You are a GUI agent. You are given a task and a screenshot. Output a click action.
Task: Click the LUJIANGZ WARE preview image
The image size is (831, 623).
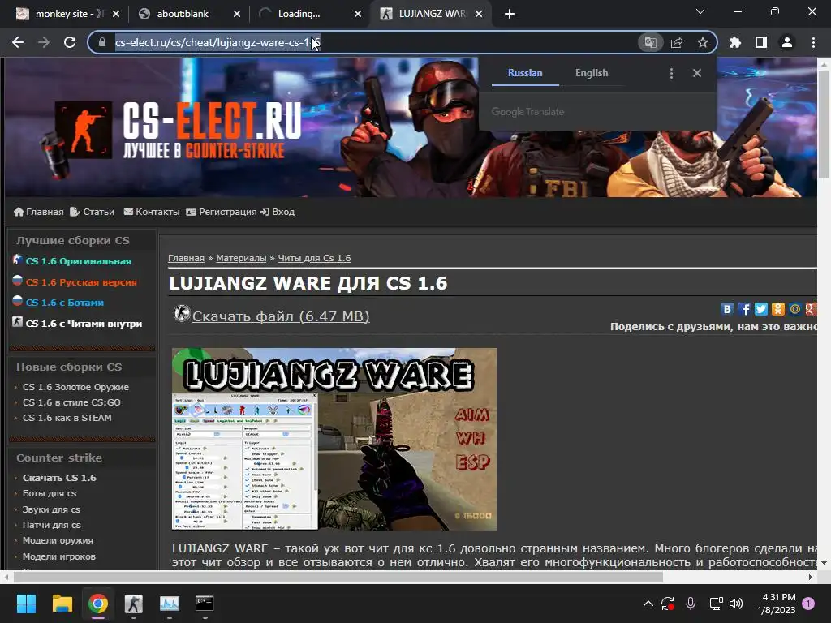334,439
